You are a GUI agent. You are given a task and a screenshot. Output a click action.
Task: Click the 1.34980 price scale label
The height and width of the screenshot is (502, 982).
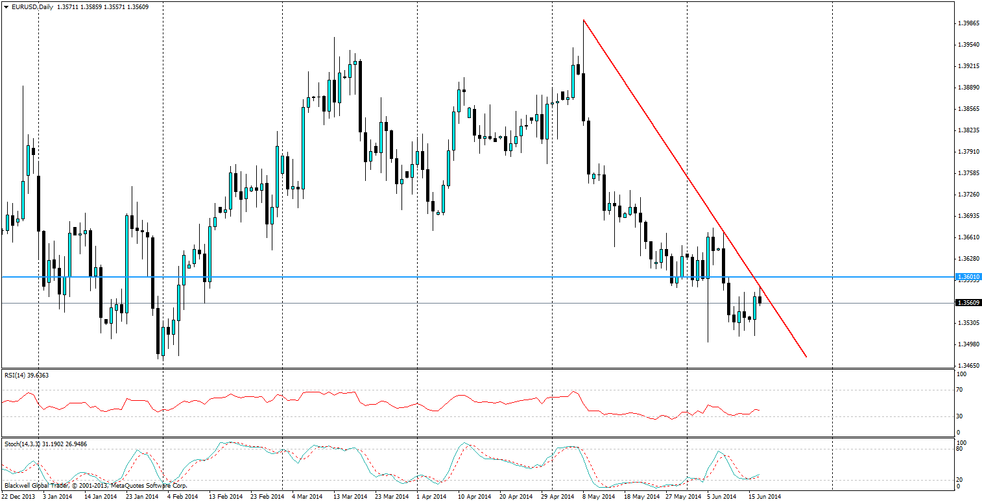click(x=968, y=344)
